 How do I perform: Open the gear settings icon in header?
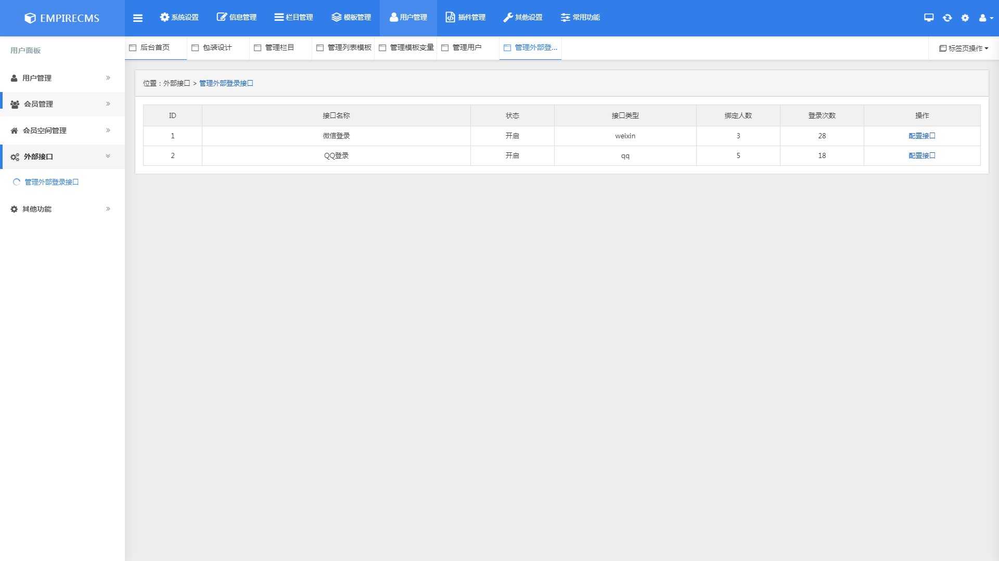point(965,18)
